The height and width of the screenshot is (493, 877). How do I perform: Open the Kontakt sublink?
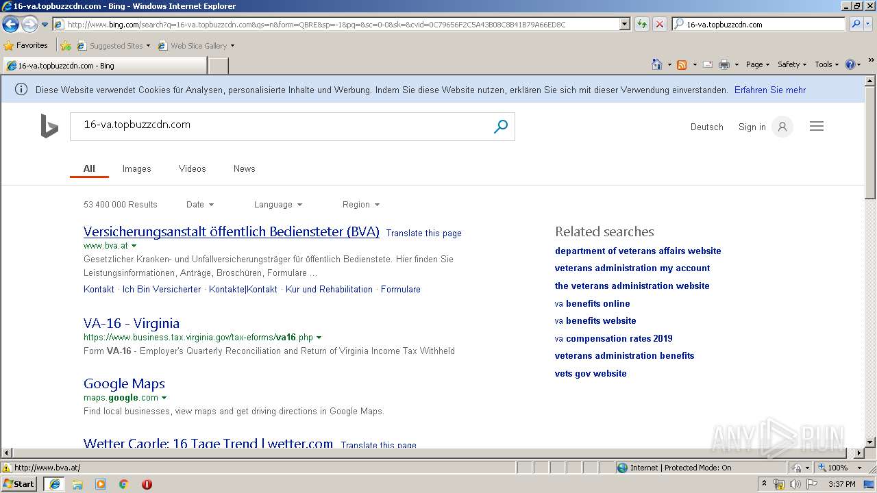99,289
